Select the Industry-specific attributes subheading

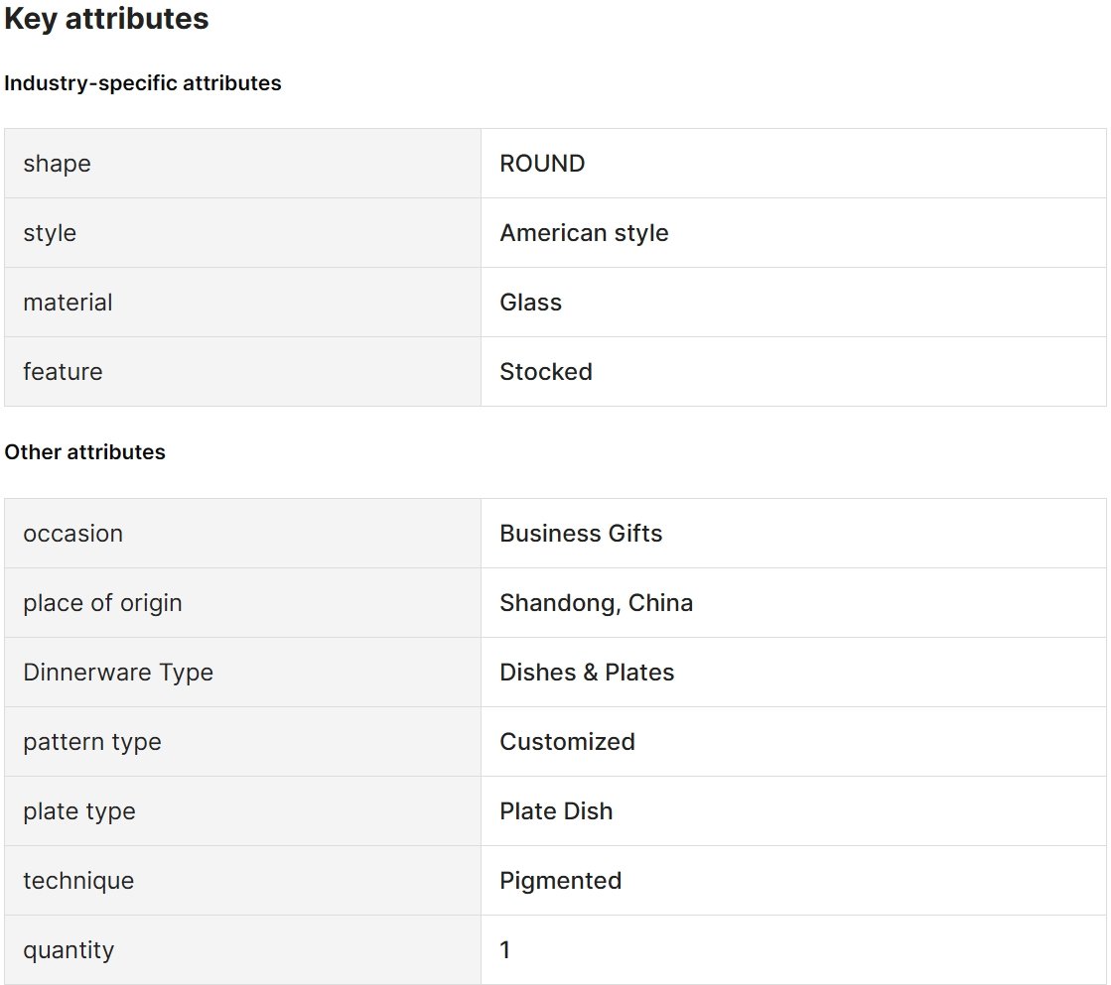[x=142, y=83]
